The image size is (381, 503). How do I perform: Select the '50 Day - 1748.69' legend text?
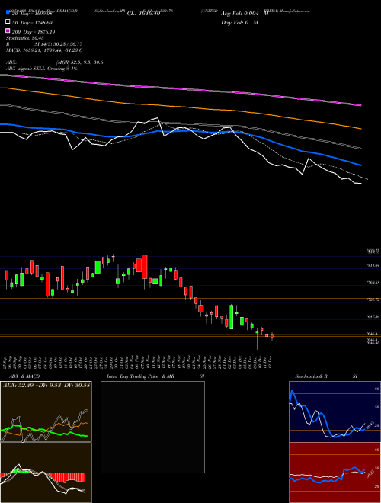point(31,23)
